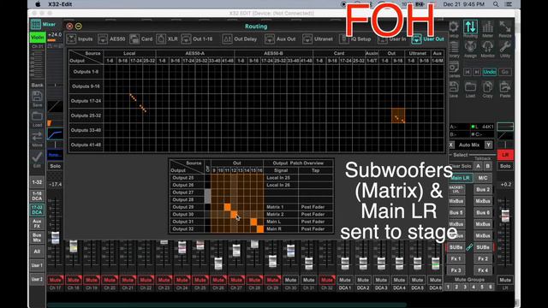548x308 pixels.
Task: Click the Edit checkmark icon
Action: pos(37,157)
